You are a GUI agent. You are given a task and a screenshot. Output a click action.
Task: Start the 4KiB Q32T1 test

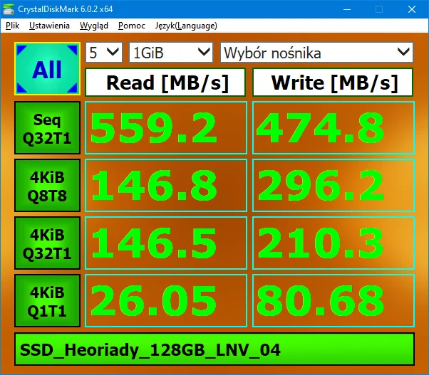47,243
